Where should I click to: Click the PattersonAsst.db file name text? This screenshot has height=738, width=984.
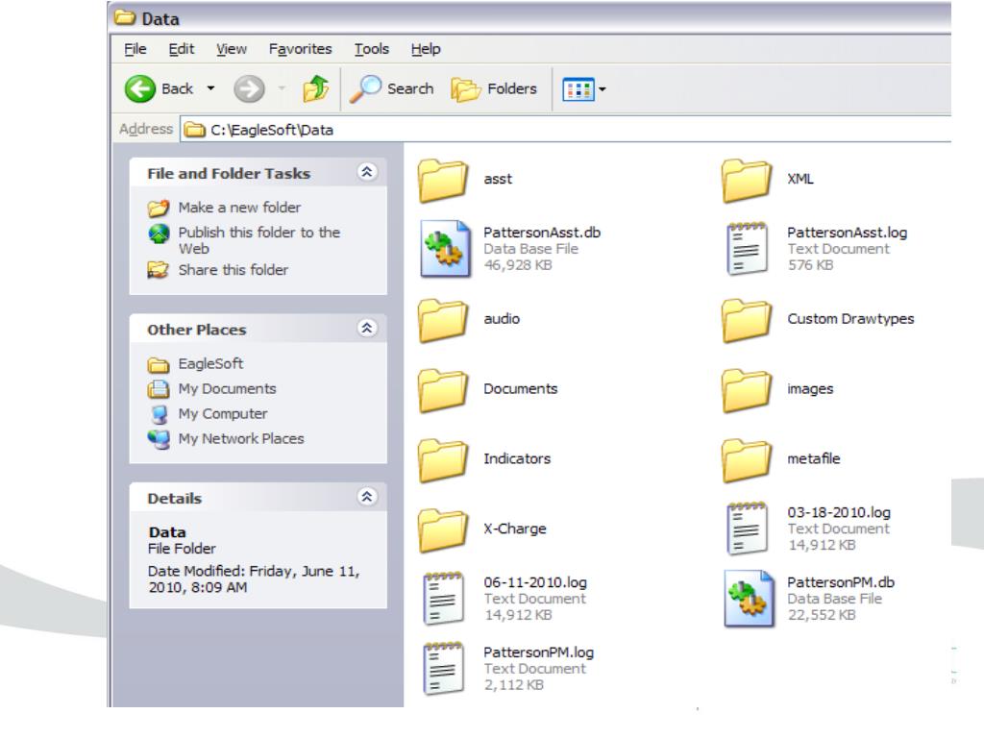click(542, 233)
